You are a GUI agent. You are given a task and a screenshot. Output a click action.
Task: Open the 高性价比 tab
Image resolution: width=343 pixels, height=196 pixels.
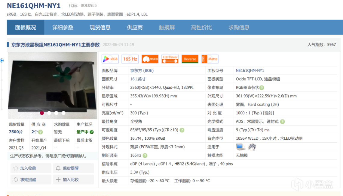click(x=201, y=28)
